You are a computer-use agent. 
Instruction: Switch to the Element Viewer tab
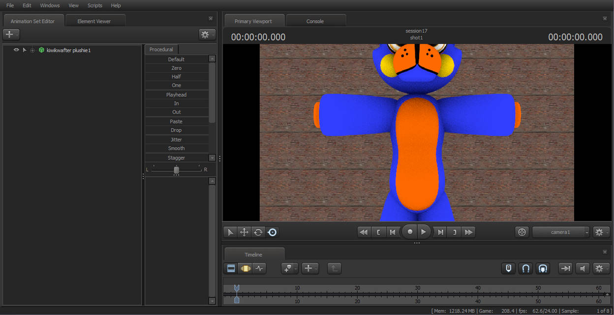[94, 21]
